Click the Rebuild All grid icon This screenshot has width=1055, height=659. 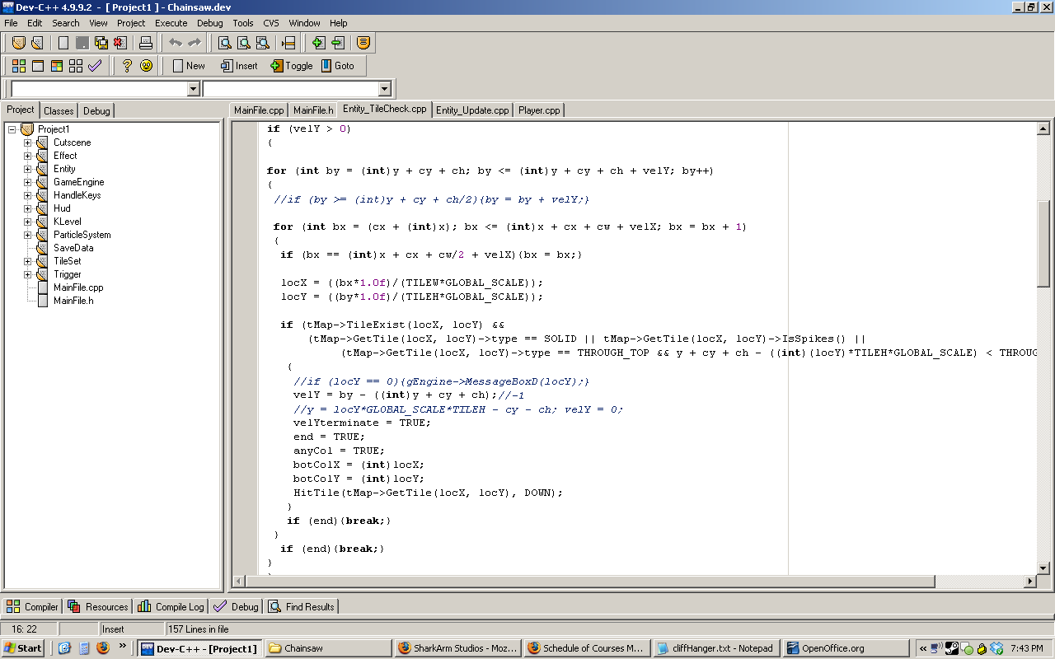76,66
